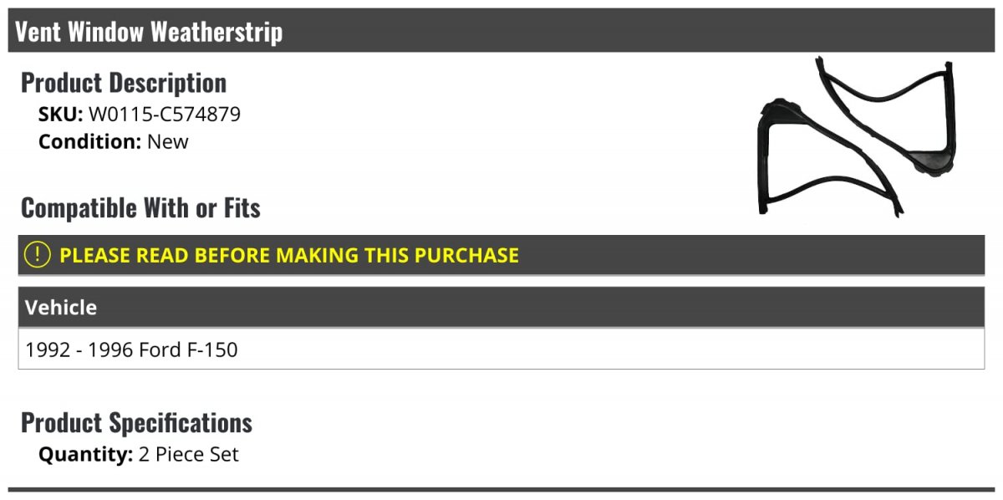The width and height of the screenshot is (1003, 500).
Task: Select the Compatible With or Fits heading
Action: coord(140,208)
